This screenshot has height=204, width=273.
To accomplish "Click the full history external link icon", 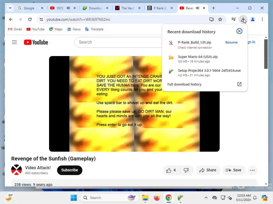I will tap(239, 84).
